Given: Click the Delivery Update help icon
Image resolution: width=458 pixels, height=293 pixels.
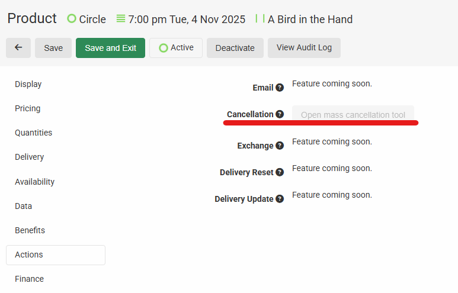Looking at the screenshot, I should (280, 199).
